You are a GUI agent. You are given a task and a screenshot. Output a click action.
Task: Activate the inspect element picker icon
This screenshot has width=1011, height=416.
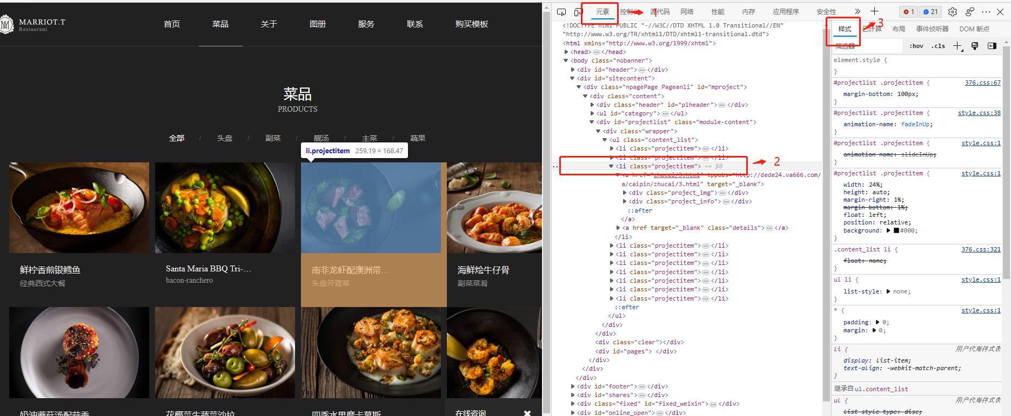(561, 12)
